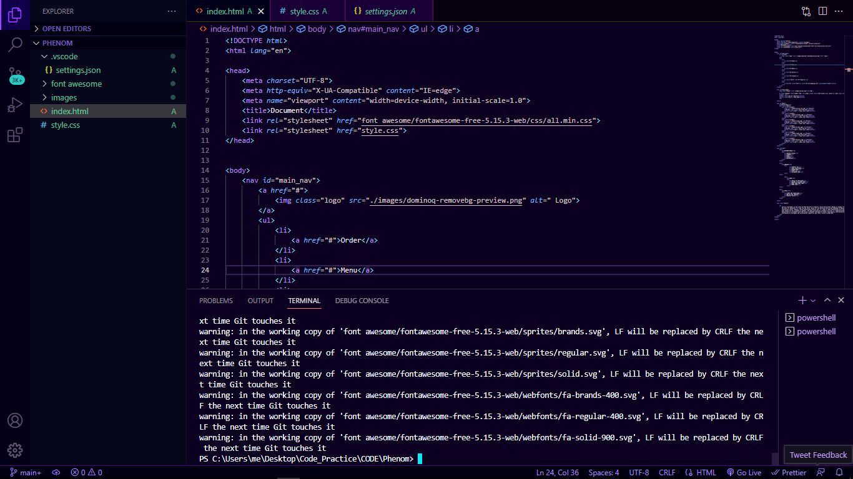Open the Accounts icon in activity bar
Viewport: 853px width, 479px height.
tap(15, 420)
